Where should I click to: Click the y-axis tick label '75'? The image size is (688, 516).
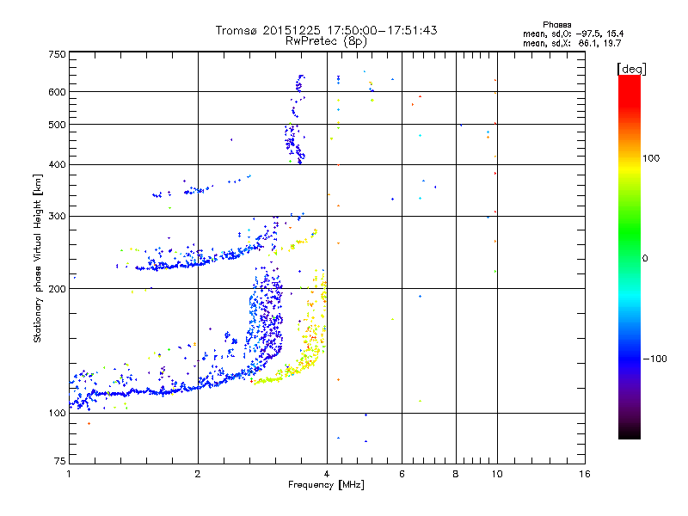coord(59,463)
